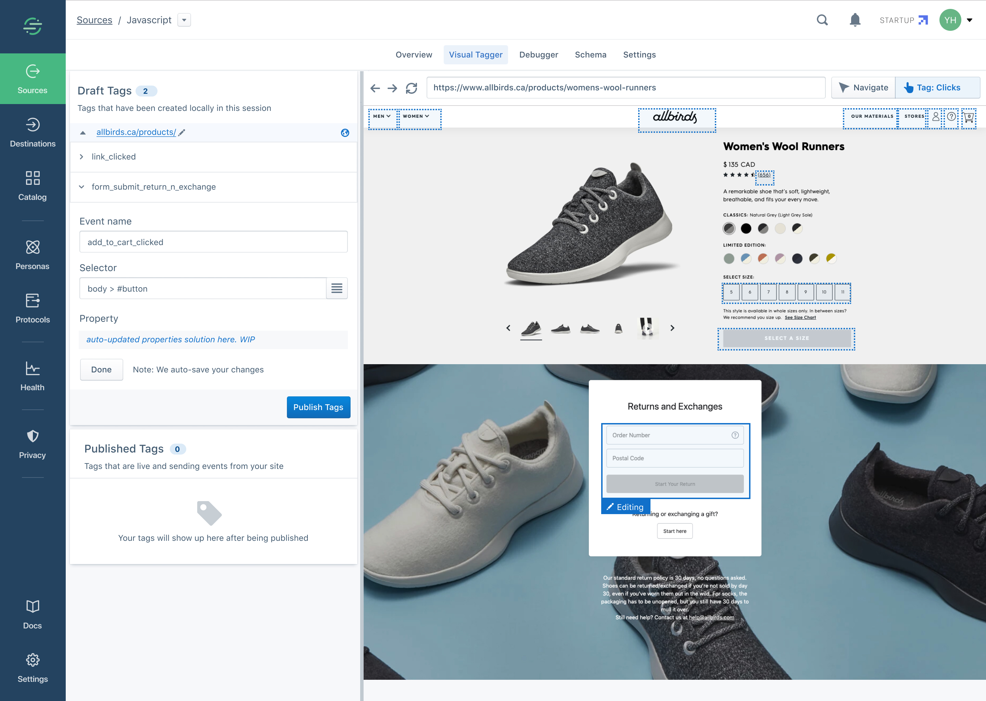Show previous product image arrow
Viewport: 986px width, 701px height.
[508, 328]
